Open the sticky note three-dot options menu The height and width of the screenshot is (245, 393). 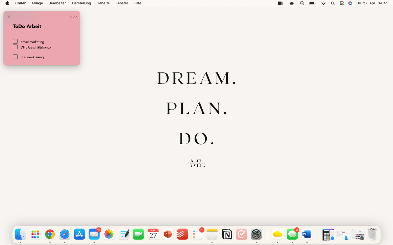point(73,17)
